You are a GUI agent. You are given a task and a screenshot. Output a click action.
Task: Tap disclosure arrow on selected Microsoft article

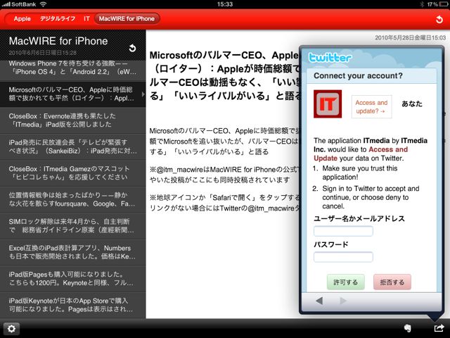click(143, 94)
